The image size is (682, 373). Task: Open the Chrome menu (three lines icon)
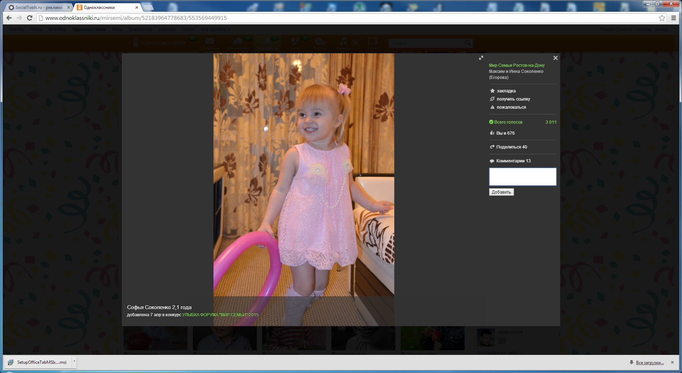coord(673,18)
